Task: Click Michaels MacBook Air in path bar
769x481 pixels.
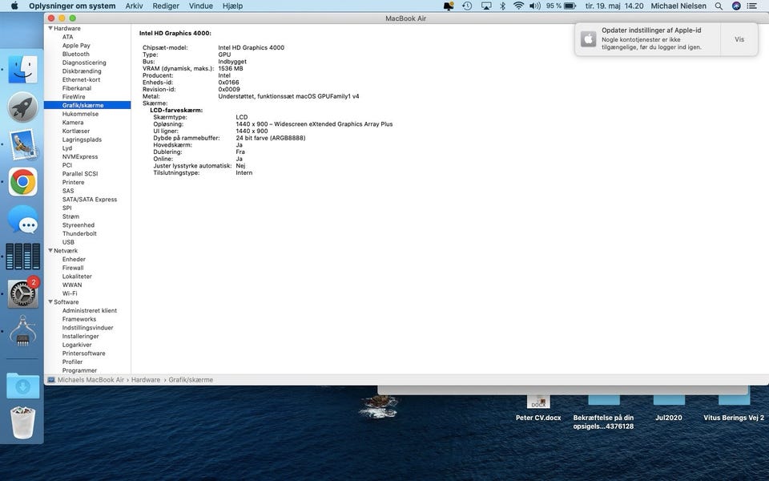Action: point(91,380)
